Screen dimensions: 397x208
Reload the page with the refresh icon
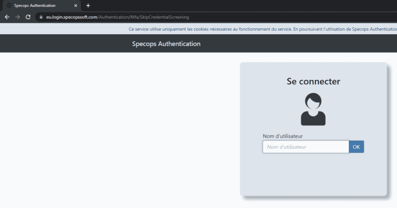pos(28,17)
